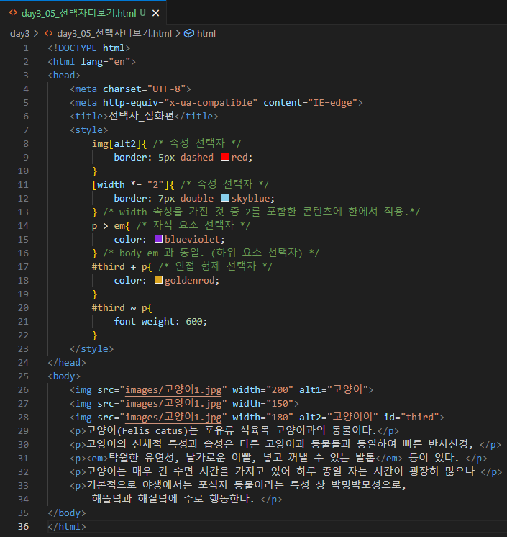The width and height of the screenshot is (507, 537).
Task: Click the opening <style> tag
Action: pyautogui.click(x=89, y=130)
